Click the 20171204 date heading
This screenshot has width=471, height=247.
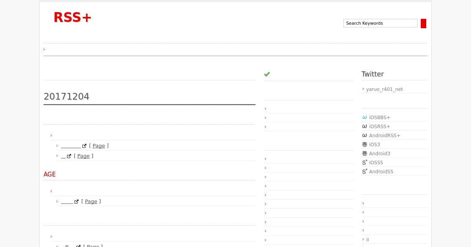(66, 96)
